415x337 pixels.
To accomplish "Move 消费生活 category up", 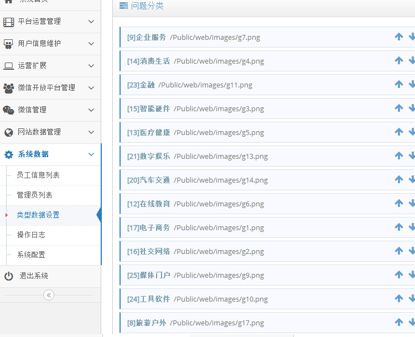I will (x=398, y=61).
